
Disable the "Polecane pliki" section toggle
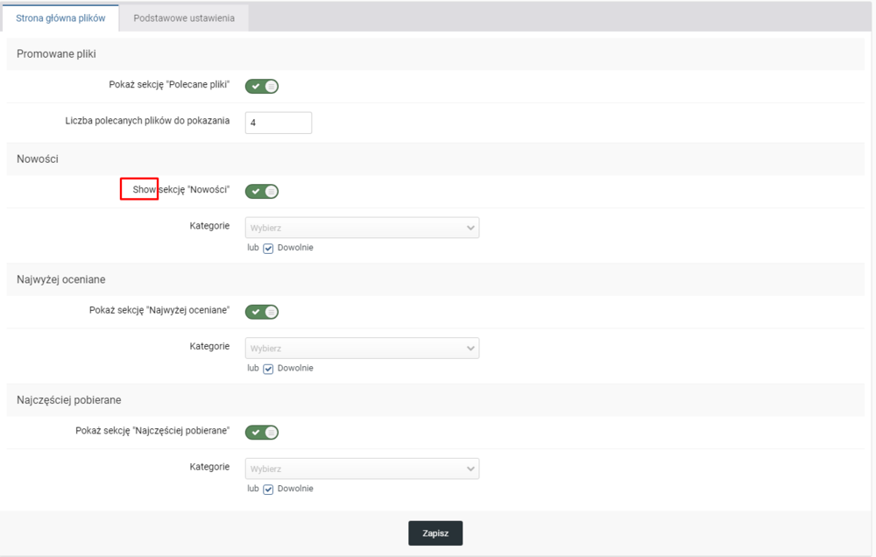point(262,86)
